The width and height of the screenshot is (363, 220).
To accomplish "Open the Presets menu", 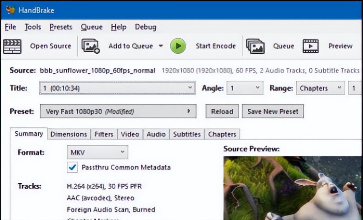I will click(61, 27).
